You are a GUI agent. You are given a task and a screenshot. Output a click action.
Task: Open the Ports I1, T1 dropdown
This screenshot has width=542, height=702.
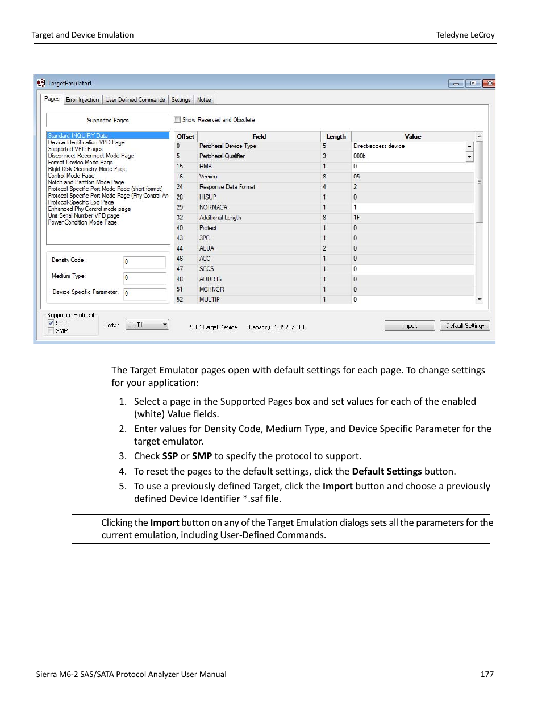point(147,325)
